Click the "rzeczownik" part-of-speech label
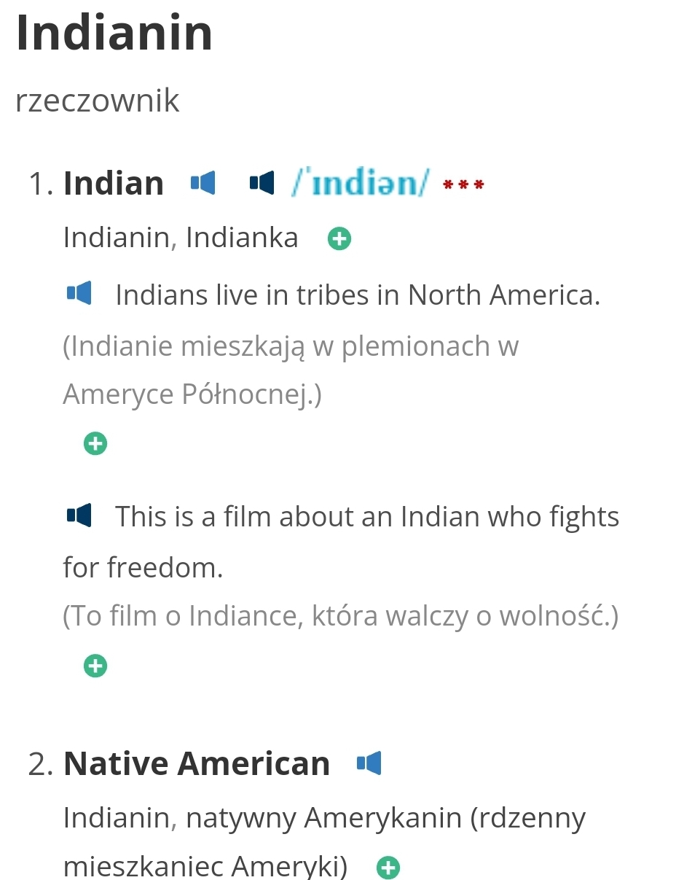This screenshot has width=676, height=880. pyautogui.click(x=97, y=101)
